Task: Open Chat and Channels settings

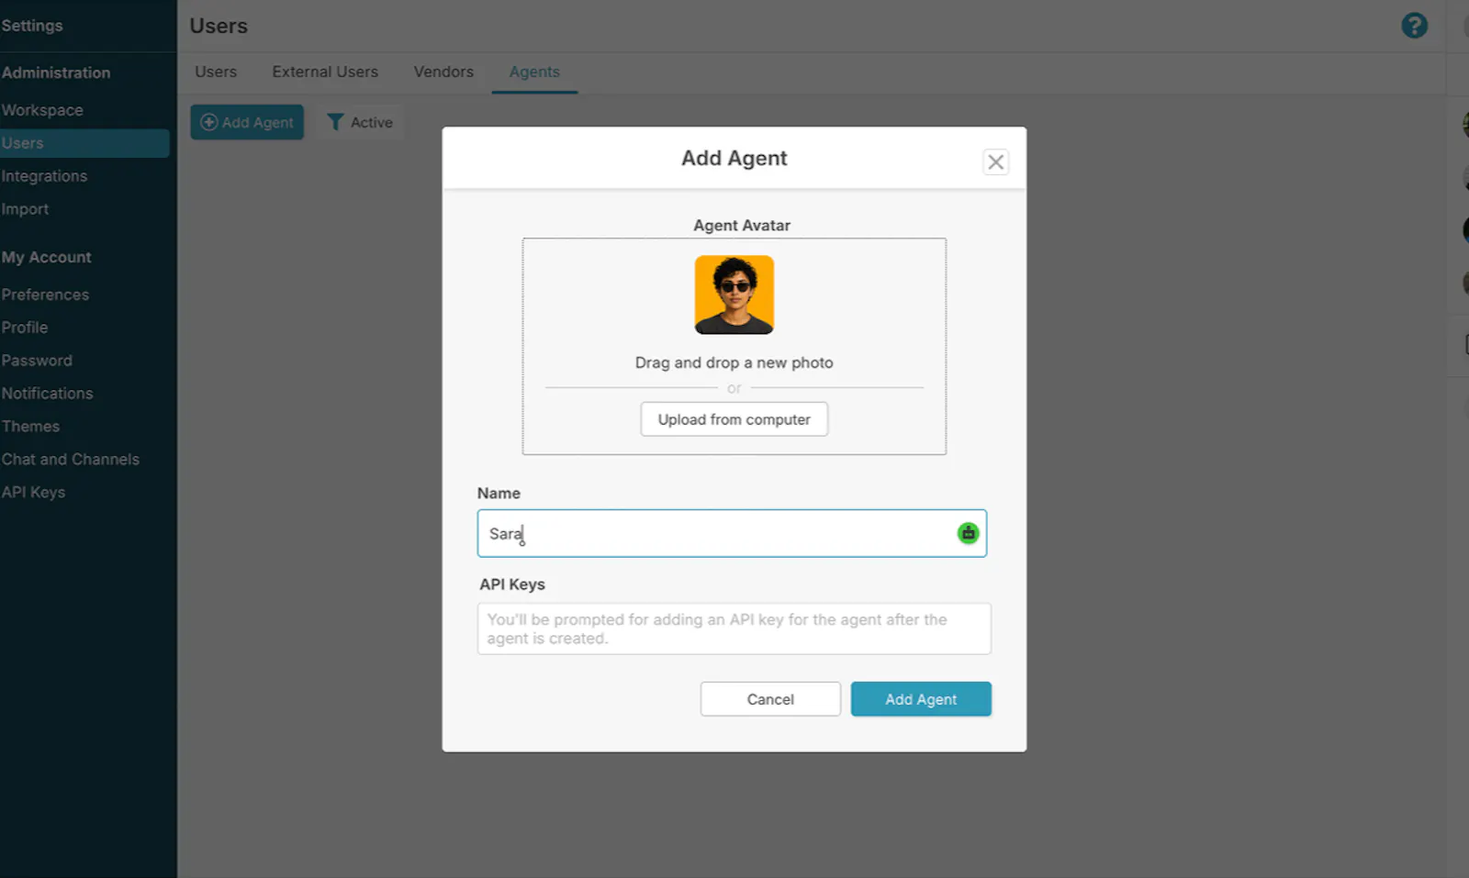Action: (x=70, y=460)
